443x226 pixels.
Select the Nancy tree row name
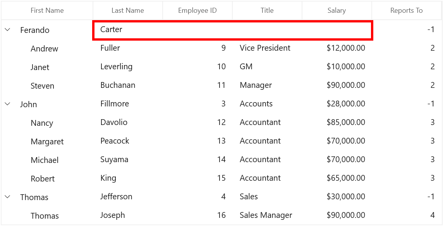[x=42, y=123]
